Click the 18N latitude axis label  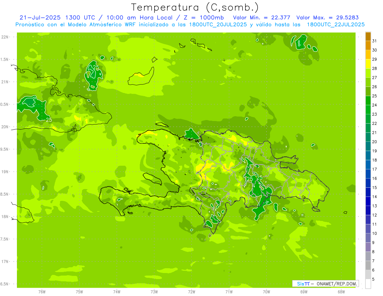[5, 217]
